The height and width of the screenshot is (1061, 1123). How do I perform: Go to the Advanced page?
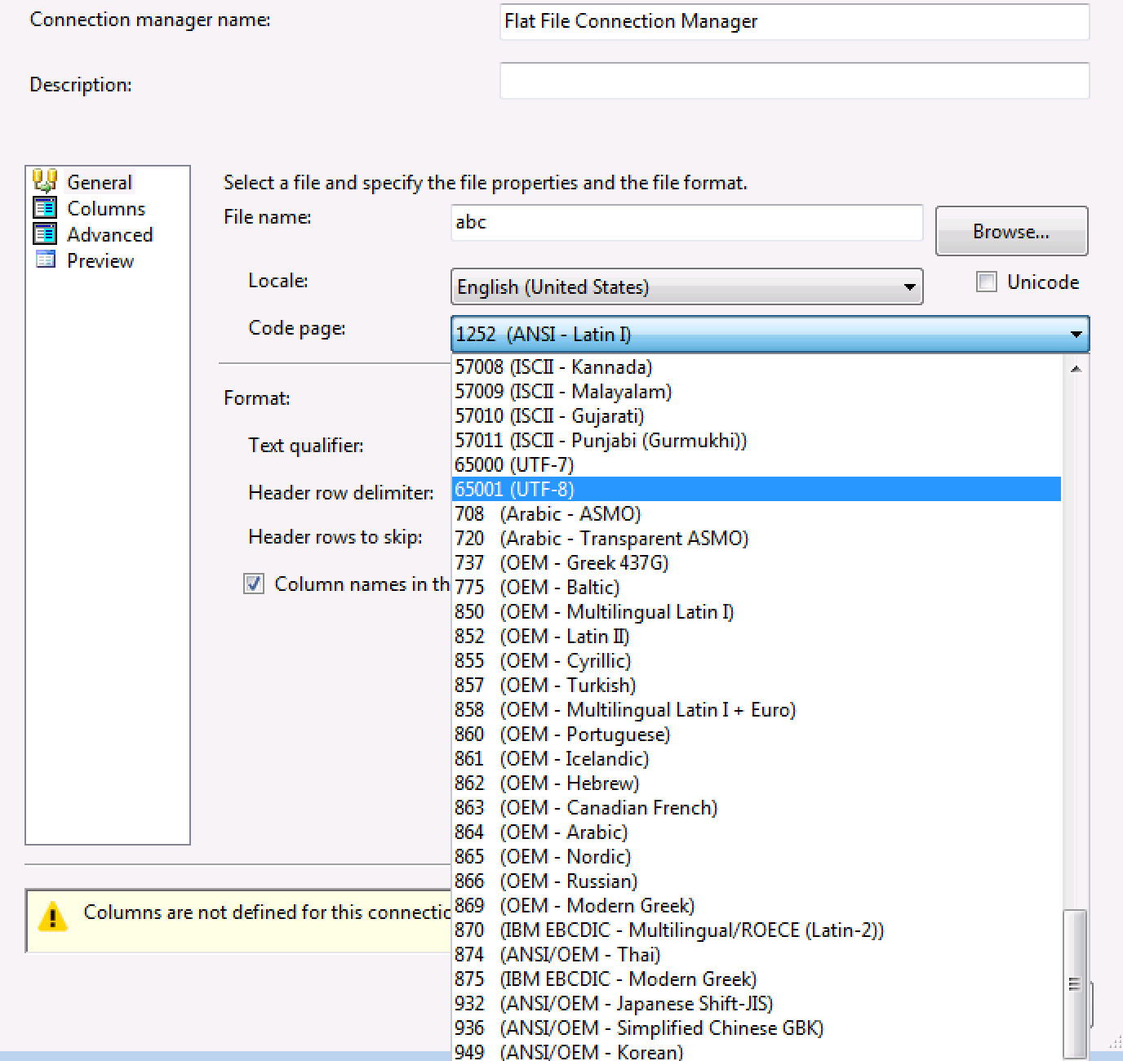point(109,233)
